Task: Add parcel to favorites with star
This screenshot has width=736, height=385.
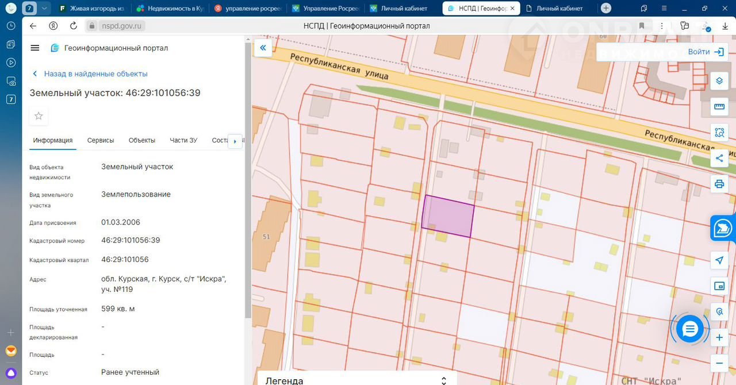Action: pos(39,116)
